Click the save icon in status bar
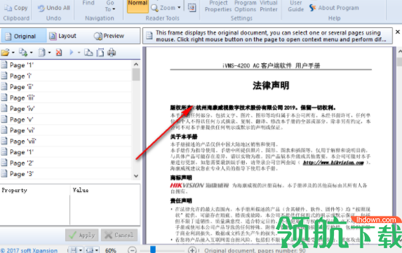This screenshot has height=253, width=402. coord(74,250)
